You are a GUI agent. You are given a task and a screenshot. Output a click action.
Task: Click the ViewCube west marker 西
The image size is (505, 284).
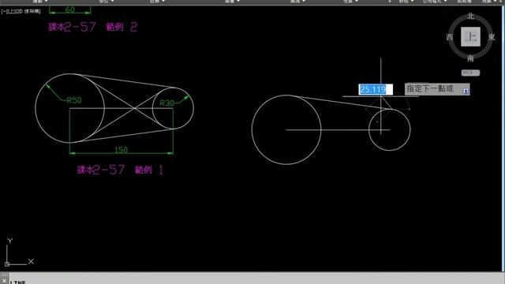click(x=450, y=37)
